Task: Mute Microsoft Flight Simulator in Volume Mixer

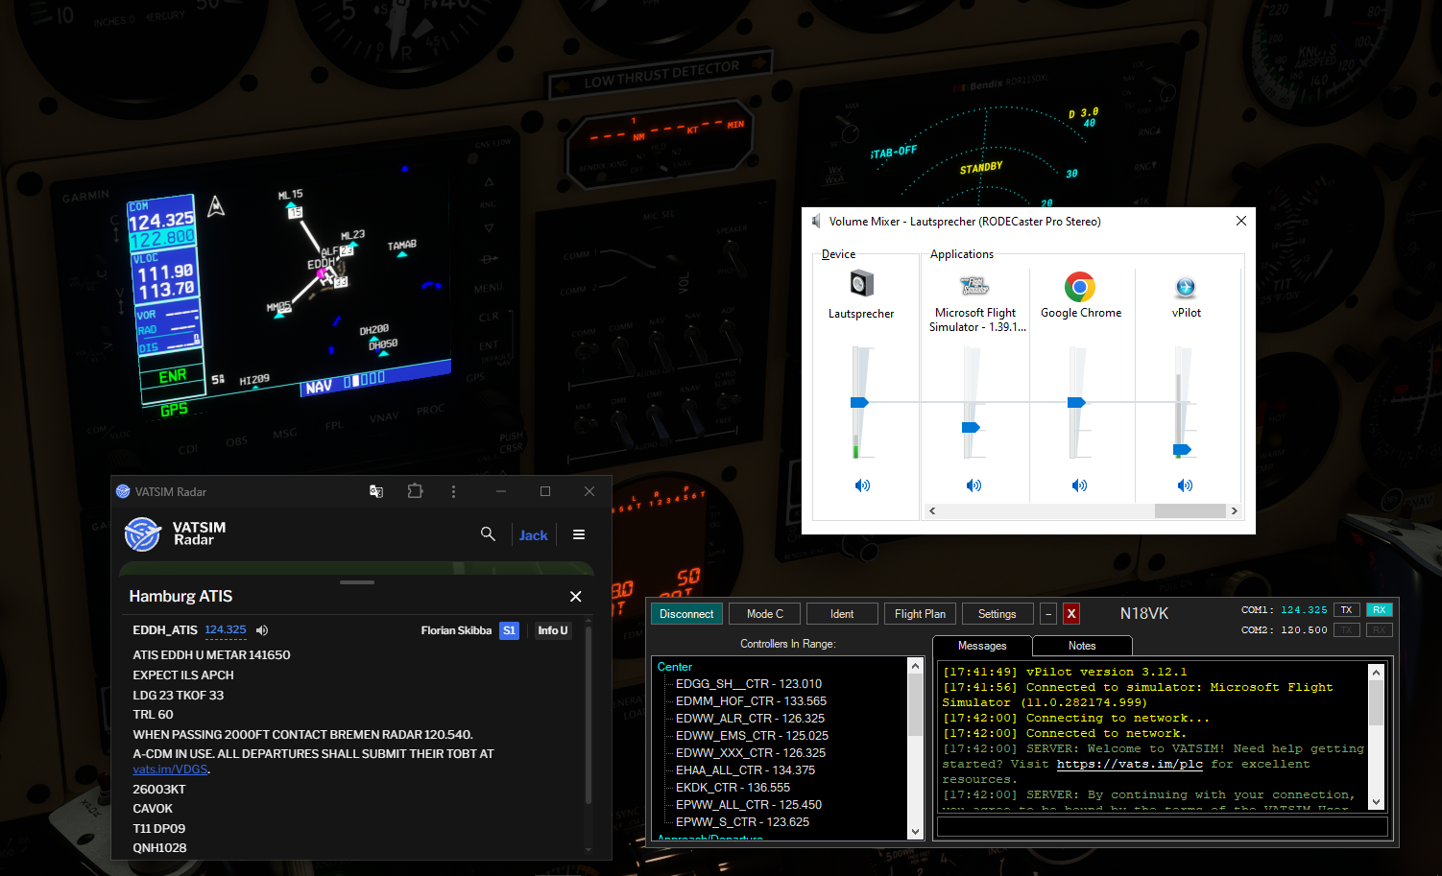Action: 973,485
